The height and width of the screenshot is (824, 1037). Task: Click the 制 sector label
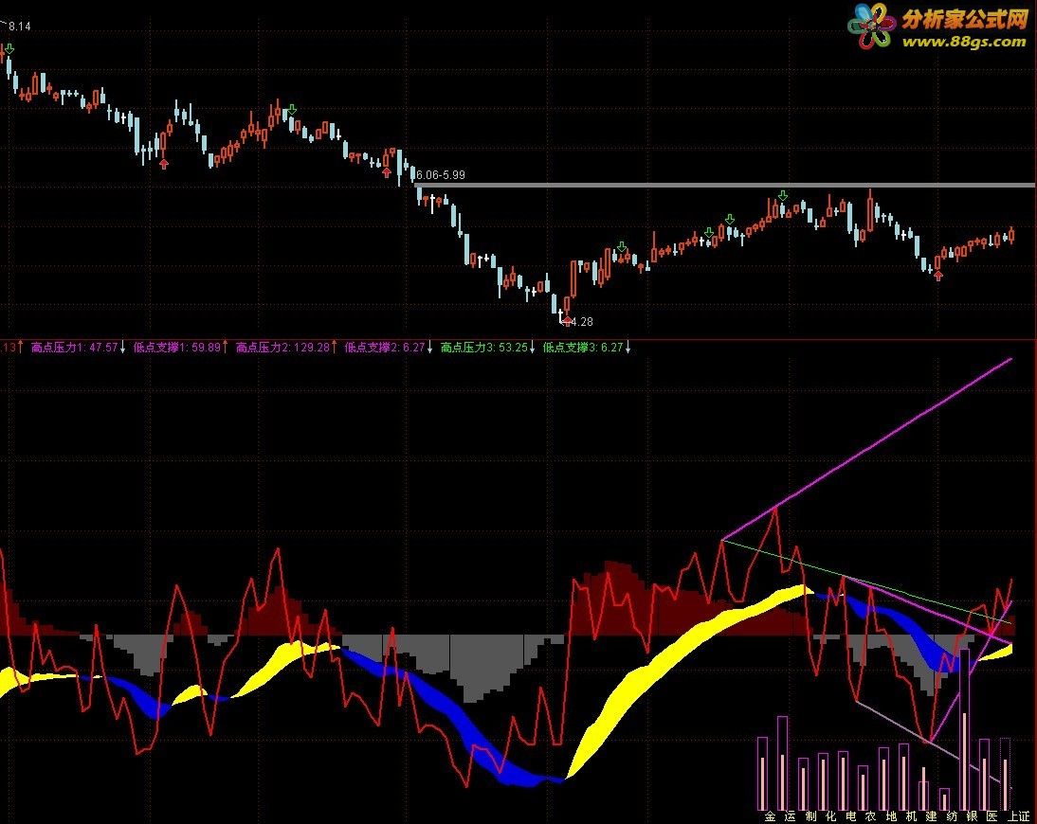click(x=810, y=816)
